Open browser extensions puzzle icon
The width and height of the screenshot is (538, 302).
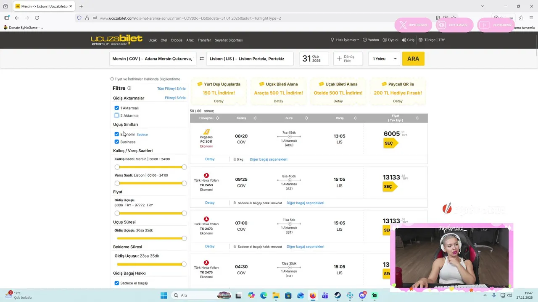pyautogui.click(x=521, y=18)
